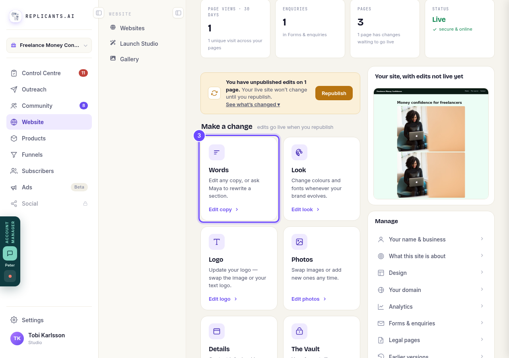
Task: Go to Outreach section
Action: tap(49, 89)
